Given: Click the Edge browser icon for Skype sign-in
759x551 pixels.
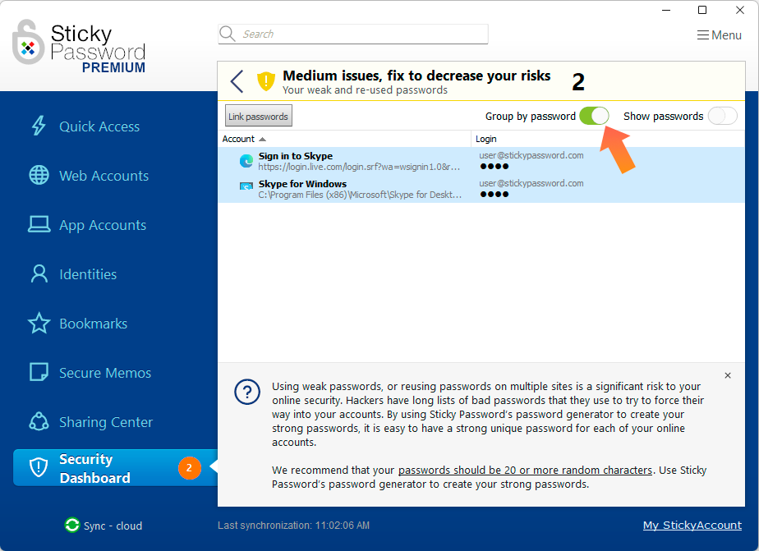Looking at the screenshot, I should click(246, 161).
